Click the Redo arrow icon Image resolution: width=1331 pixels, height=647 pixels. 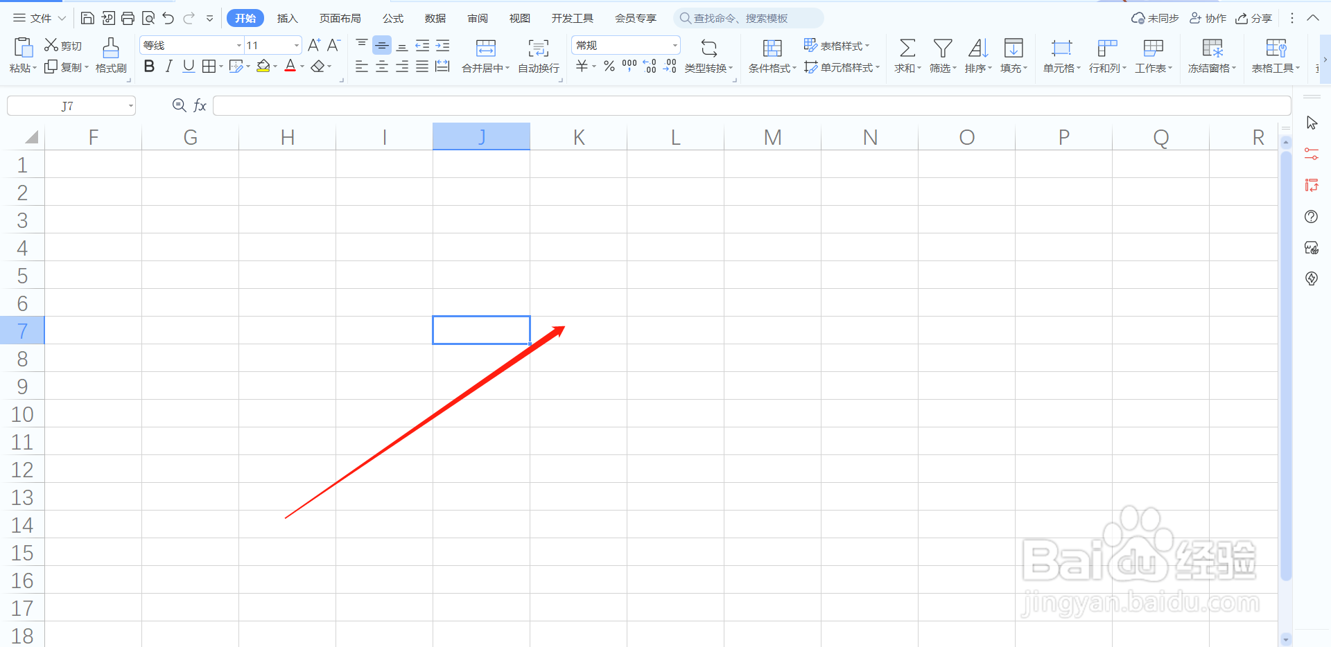[x=189, y=18]
